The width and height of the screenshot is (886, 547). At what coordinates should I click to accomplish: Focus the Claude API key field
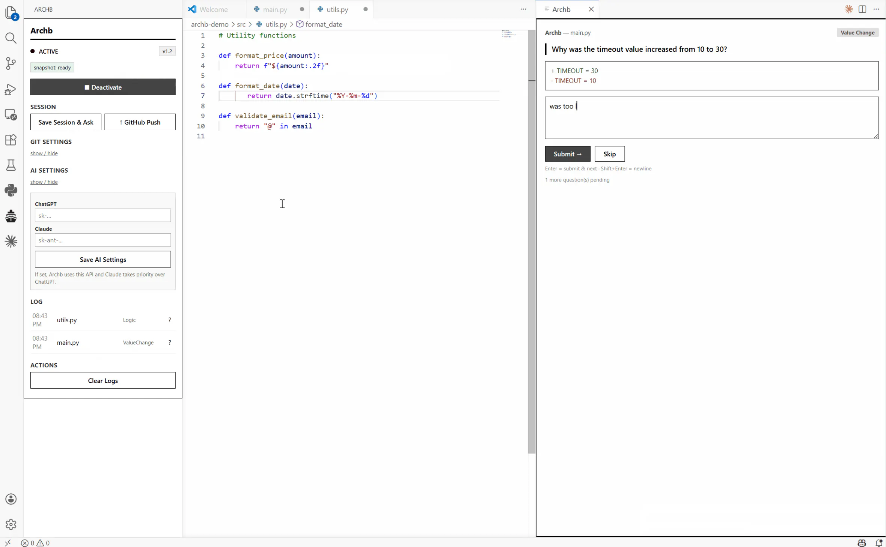tap(103, 240)
